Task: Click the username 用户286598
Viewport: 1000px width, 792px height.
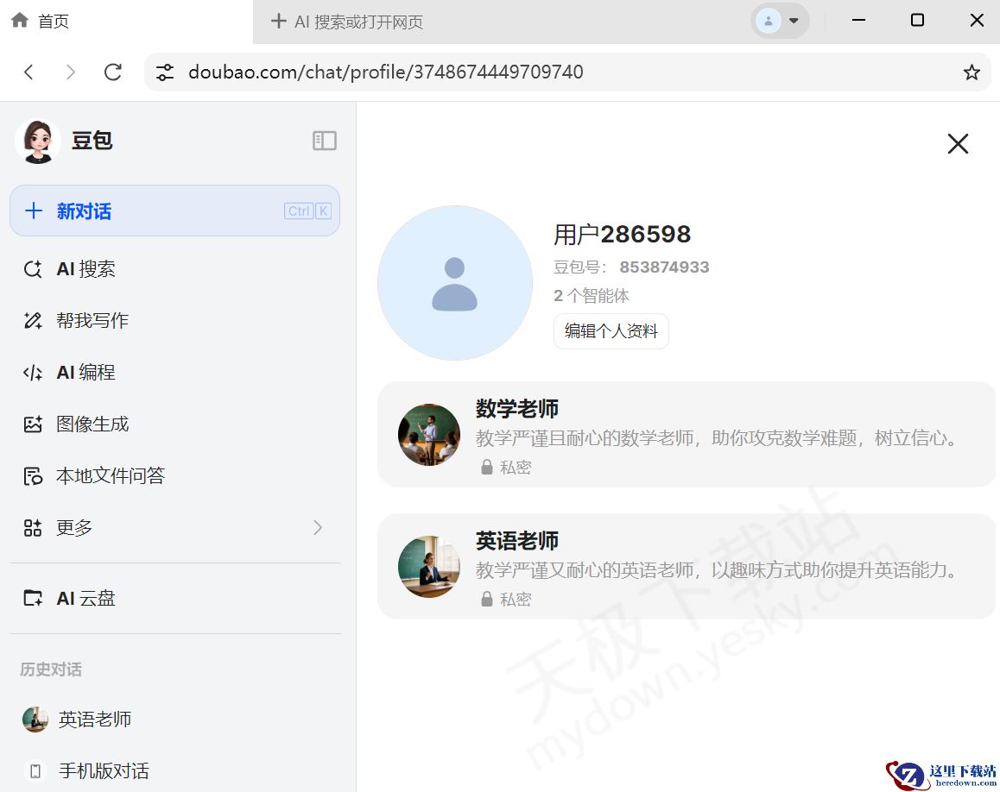Action: click(622, 235)
